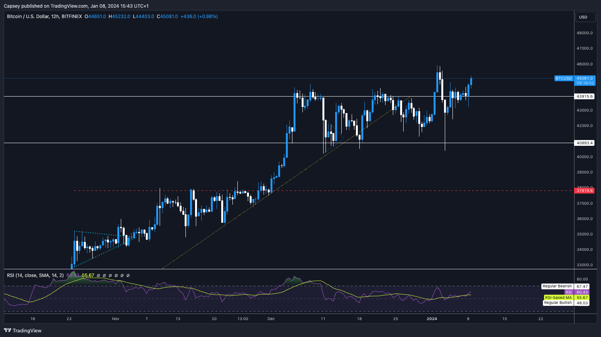Click the Regular Bearish label
Screen dimensions: 601x337
coord(557,286)
